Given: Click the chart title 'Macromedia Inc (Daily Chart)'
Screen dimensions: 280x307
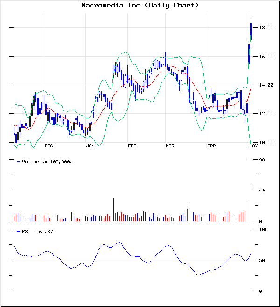Looking at the screenshot, I should tap(140, 5).
